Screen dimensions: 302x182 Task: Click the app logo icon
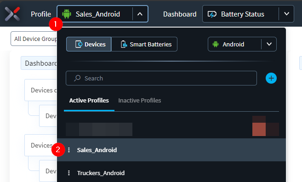pyautogui.click(x=12, y=14)
